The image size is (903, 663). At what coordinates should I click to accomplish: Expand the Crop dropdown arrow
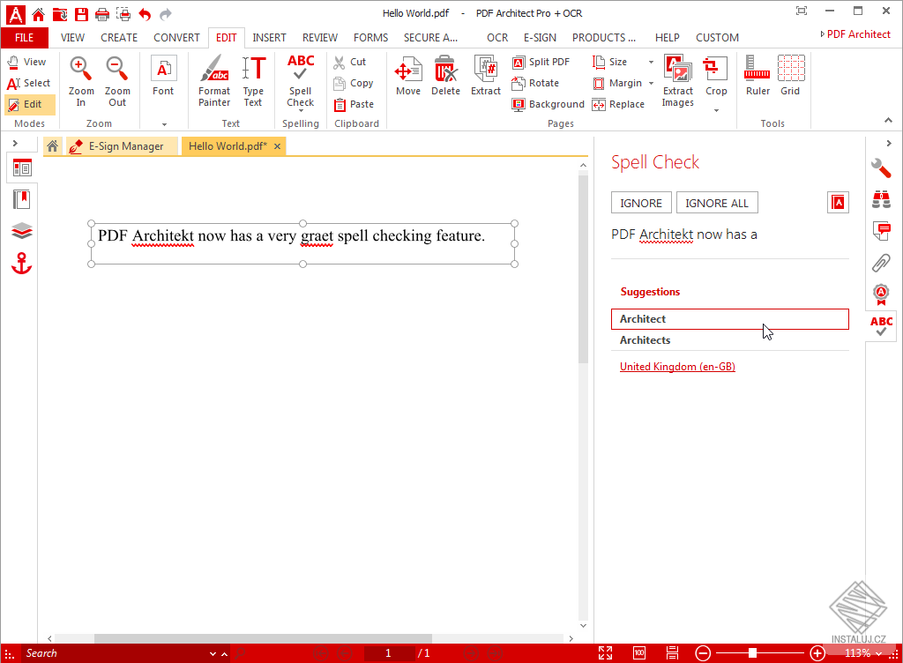click(716, 110)
